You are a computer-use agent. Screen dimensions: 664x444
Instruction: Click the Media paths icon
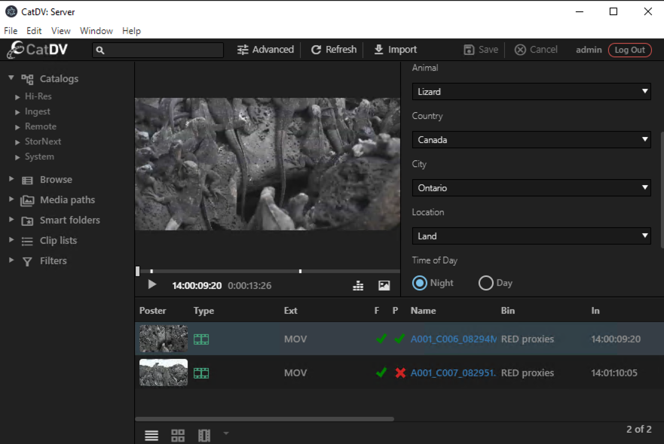27,200
